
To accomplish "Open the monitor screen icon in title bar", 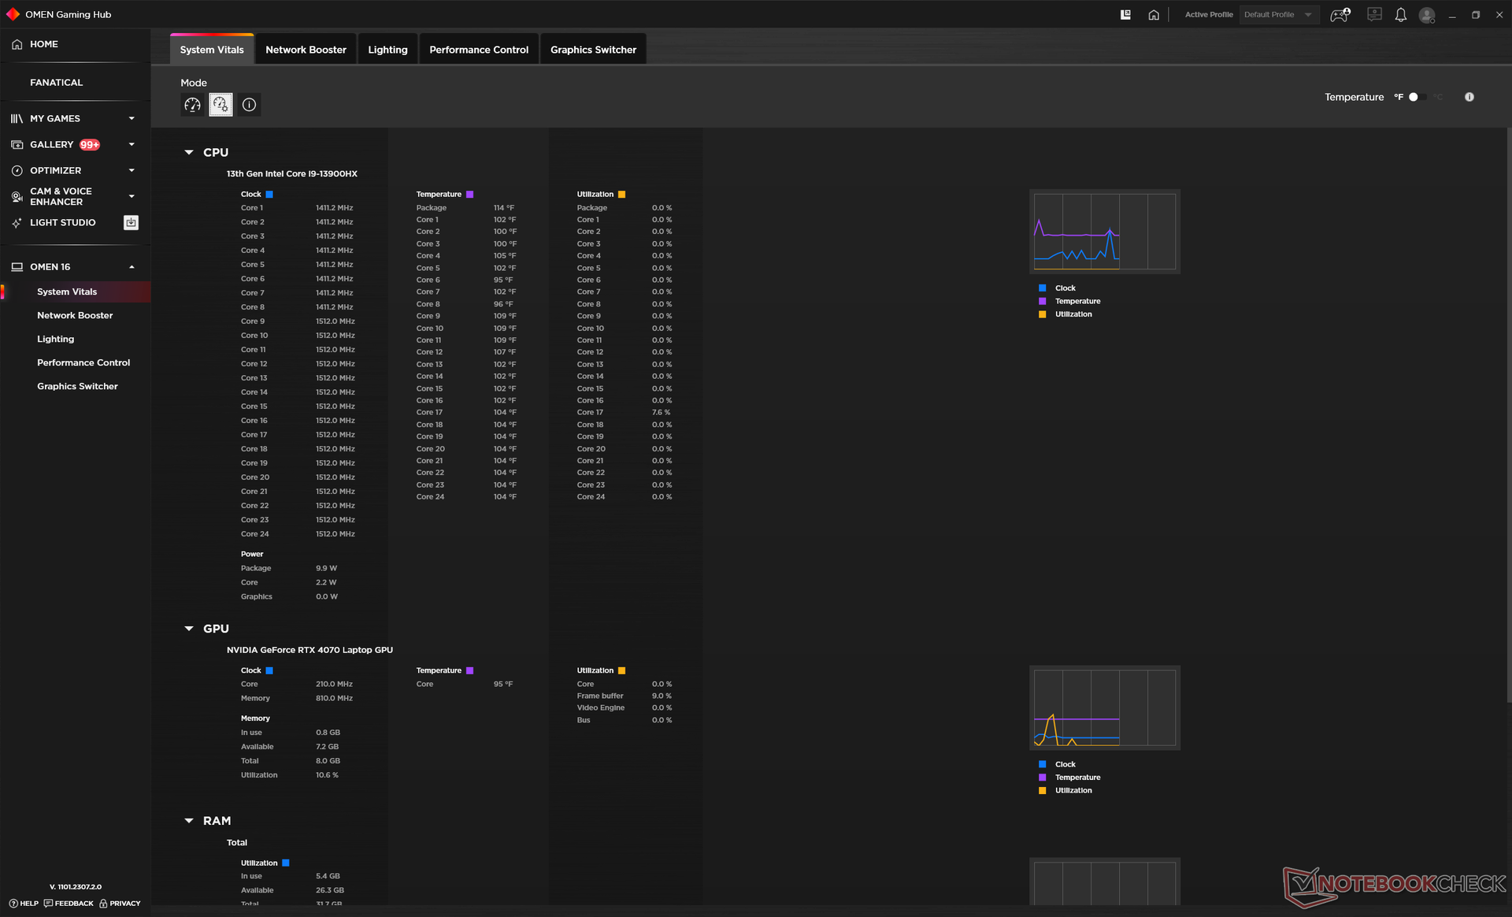I will tap(1374, 14).
